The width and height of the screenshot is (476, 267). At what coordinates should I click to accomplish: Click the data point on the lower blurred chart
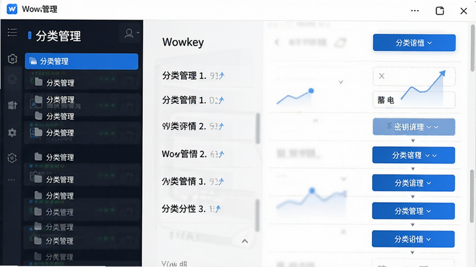pyautogui.click(x=312, y=190)
